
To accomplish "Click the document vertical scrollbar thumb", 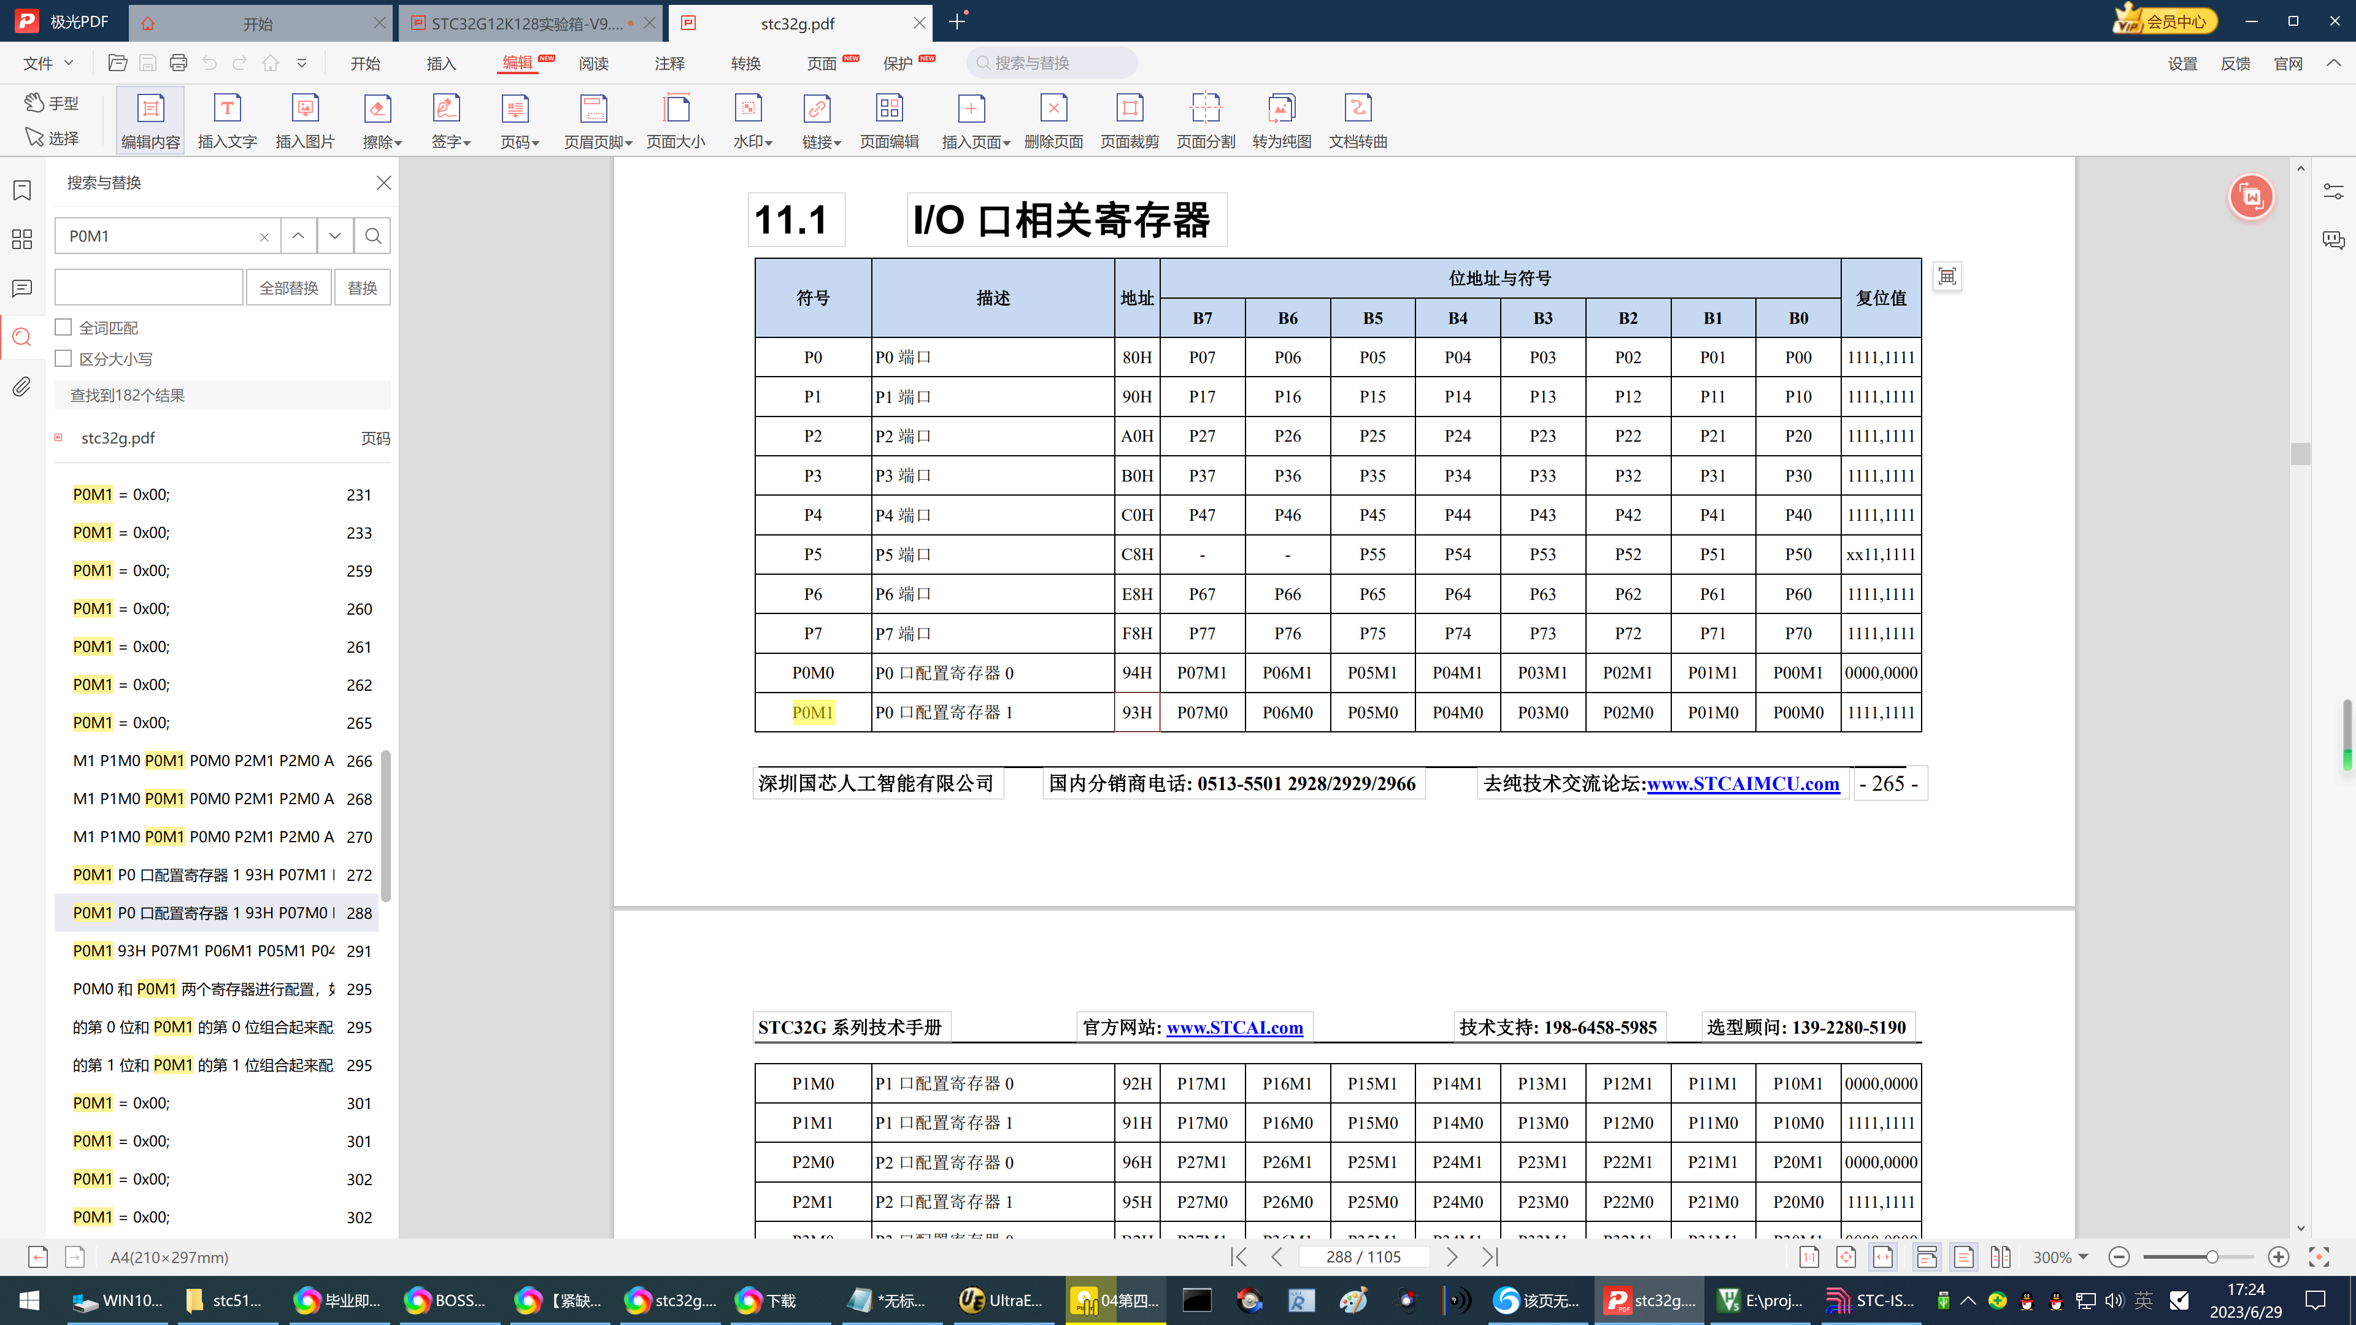I will tap(2300, 453).
